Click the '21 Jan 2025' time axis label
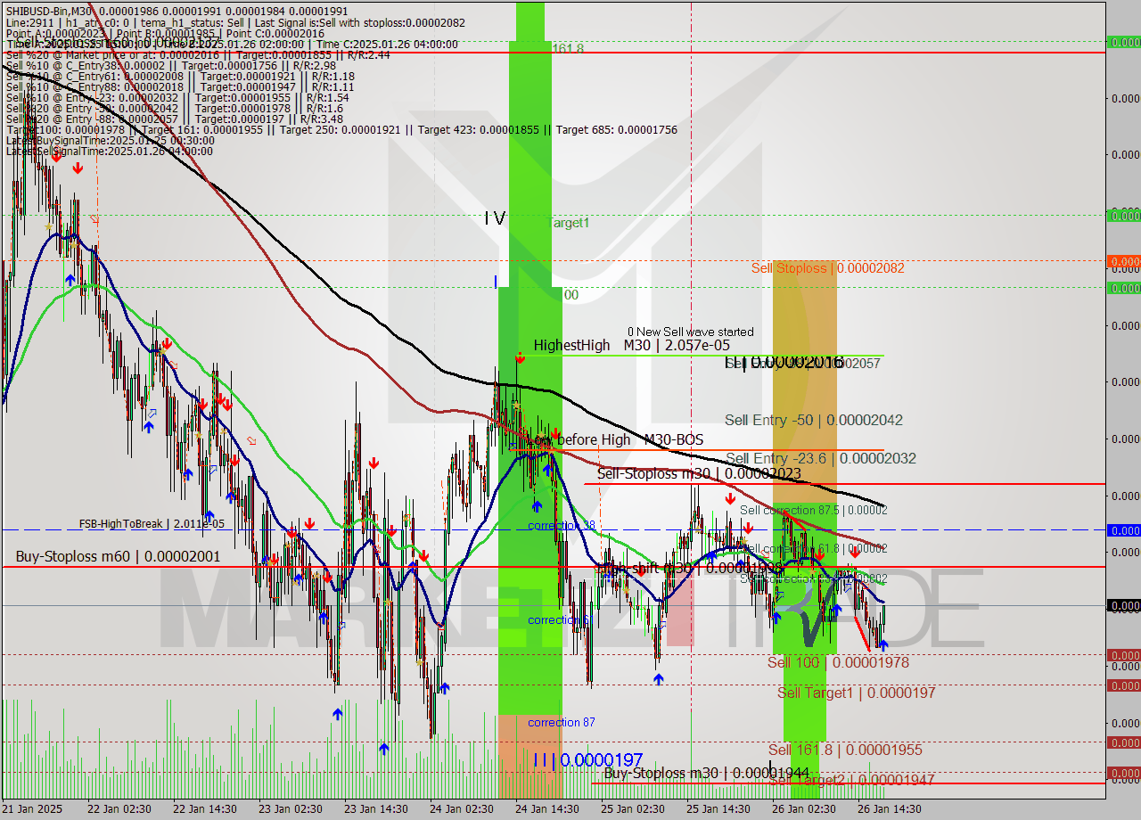 click(33, 808)
